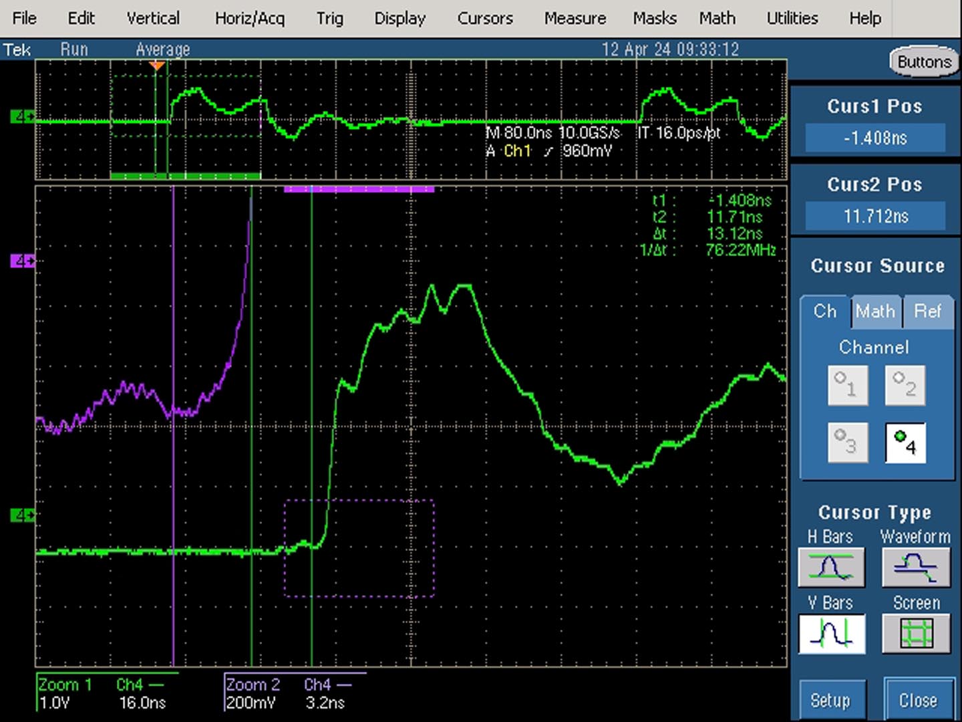This screenshot has width=962, height=722.
Task: Click the purple Ch4 zoom reference marker
Action: click(x=22, y=261)
